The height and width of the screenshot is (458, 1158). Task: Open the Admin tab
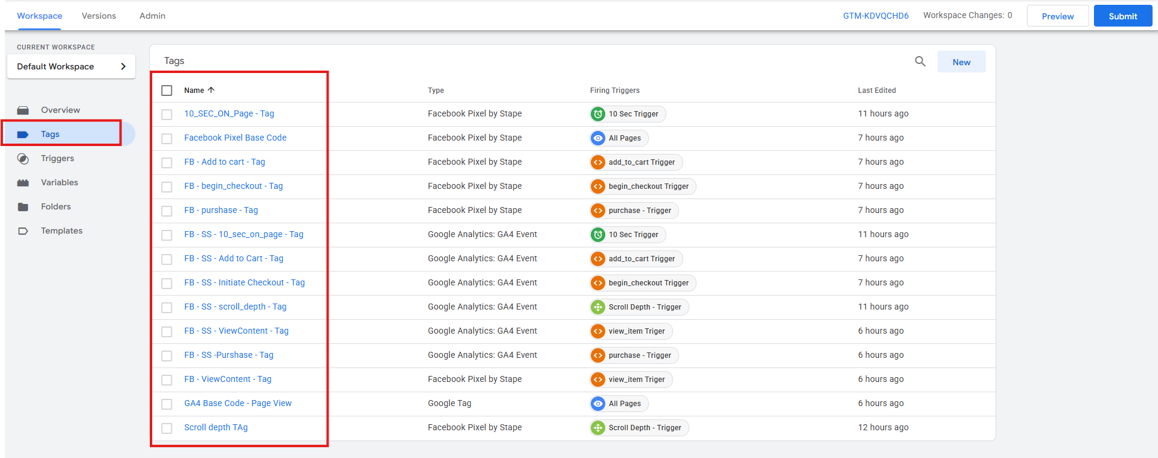(152, 16)
